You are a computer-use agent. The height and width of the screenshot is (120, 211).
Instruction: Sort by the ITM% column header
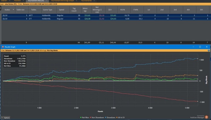click(x=136, y=10)
